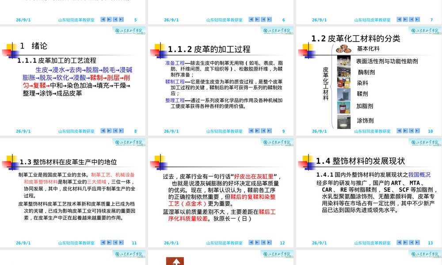Click previous-slide arrow on slide 10
The width and height of the screenshot is (442, 265).
pyautogui.click(x=399, y=131)
